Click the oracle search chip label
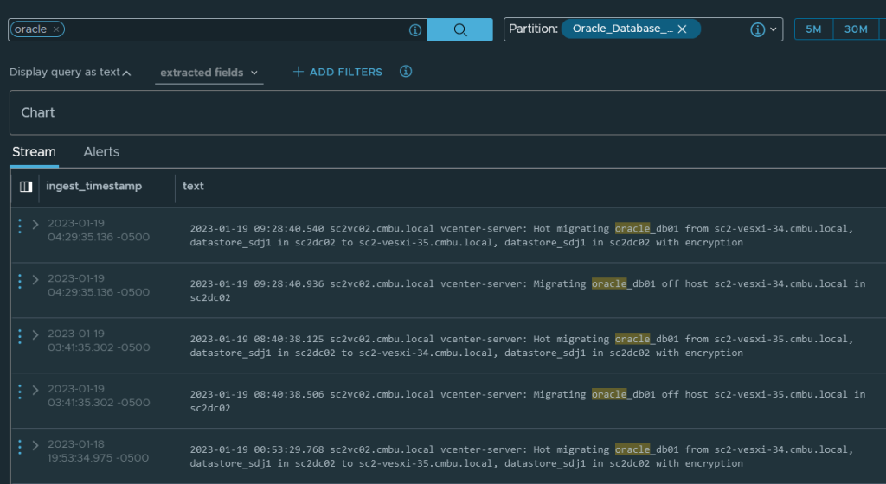886x484 pixels. point(30,29)
